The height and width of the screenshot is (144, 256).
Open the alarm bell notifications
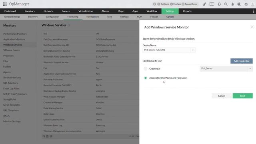(x=233, y=4)
